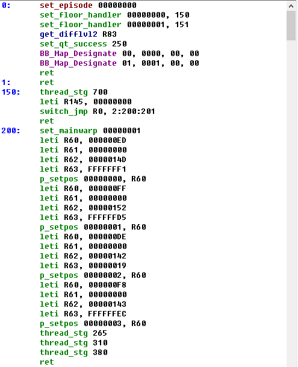Select line leti R60, 000000F8

(x=83, y=285)
